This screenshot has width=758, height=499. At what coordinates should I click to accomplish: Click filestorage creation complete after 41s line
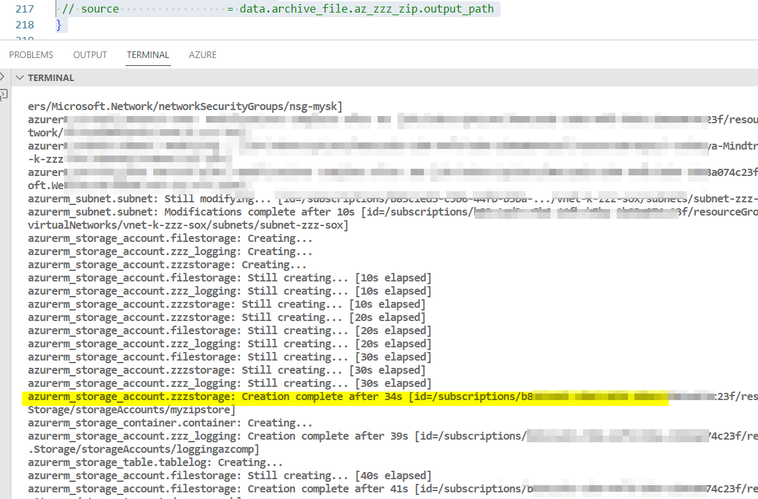(x=392, y=489)
